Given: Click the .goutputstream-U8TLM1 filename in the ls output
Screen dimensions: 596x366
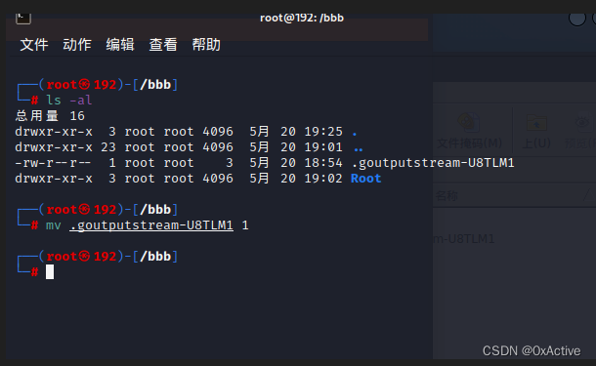Looking at the screenshot, I should tap(433, 163).
